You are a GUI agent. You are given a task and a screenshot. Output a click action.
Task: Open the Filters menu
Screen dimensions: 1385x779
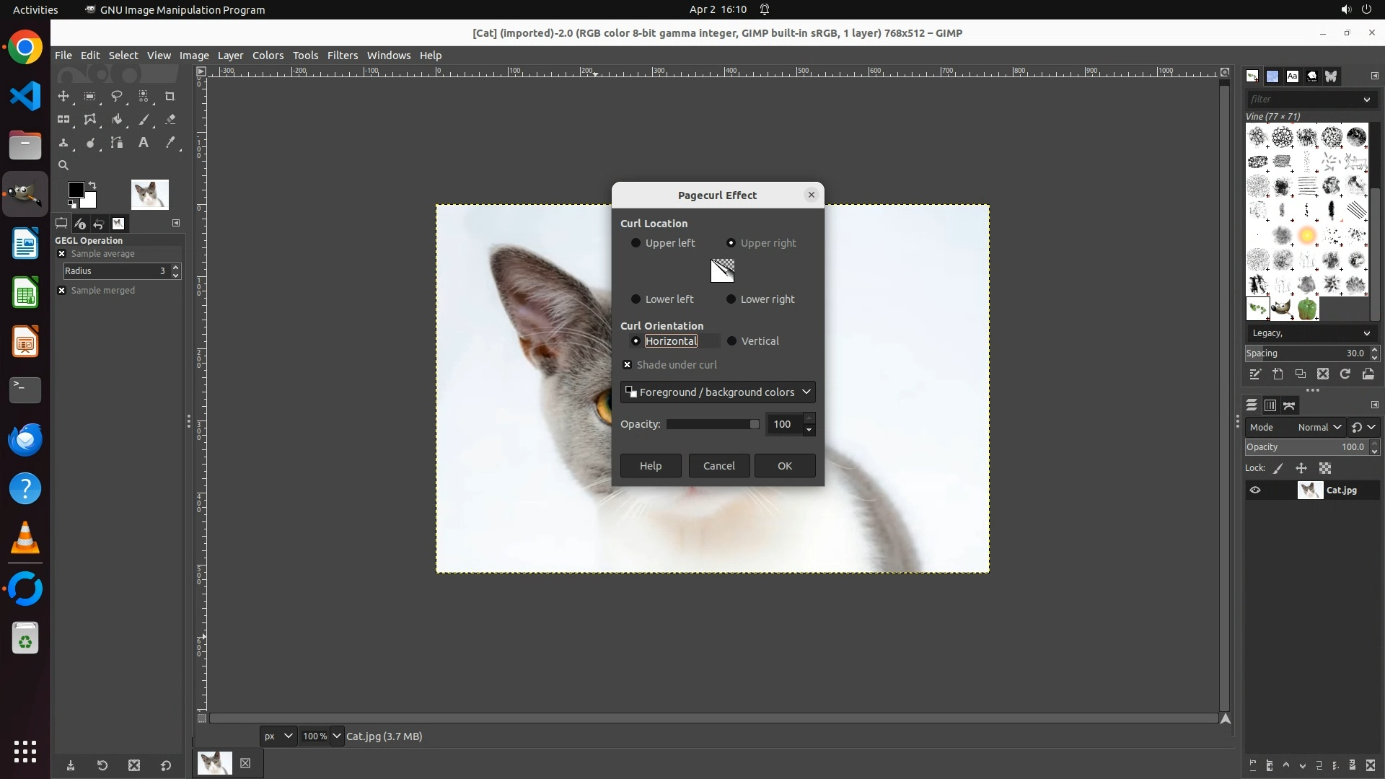tap(342, 56)
